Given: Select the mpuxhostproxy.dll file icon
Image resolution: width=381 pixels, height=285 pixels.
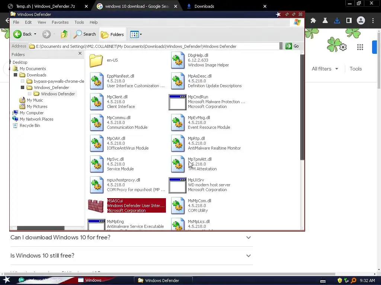Looking at the screenshot, I should pyautogui.click(x=97, y=185).
